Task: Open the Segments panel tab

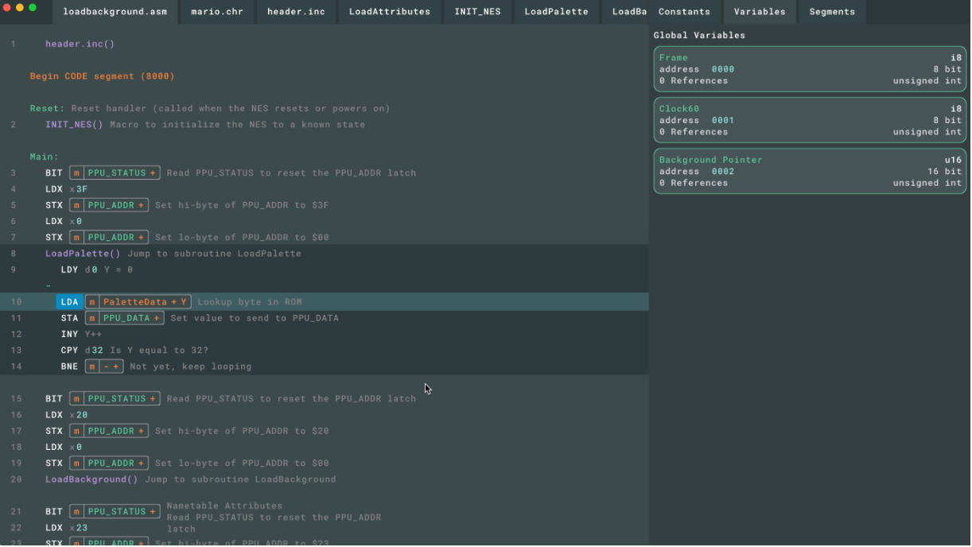Action: pyautogui.click(x=832, y=12)
